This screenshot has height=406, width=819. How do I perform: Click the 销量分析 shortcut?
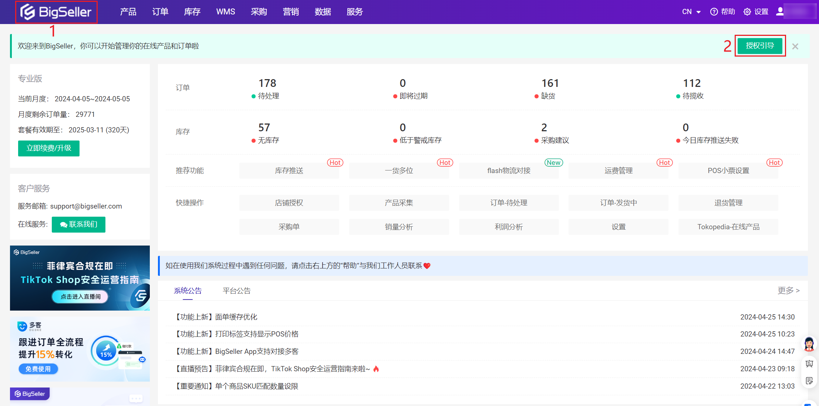pyautogui.click(x=399, y=227)
